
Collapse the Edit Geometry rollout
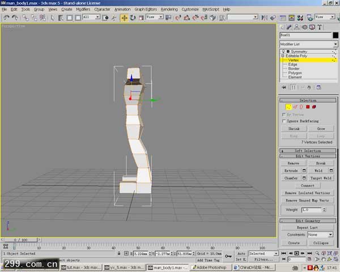(x=308, y=221)
